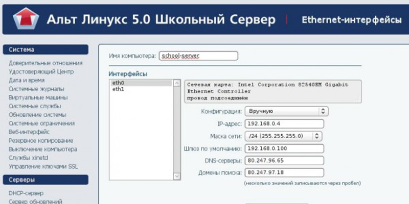
Task: Open Системные журналы page
Action: pyautogui.click(x=36, y=89)
